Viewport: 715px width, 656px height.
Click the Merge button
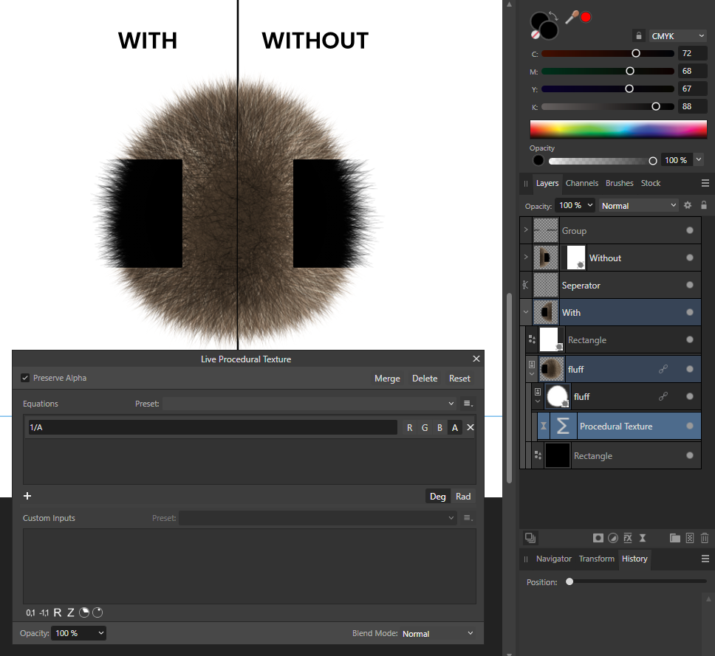(x=387, y=378)
